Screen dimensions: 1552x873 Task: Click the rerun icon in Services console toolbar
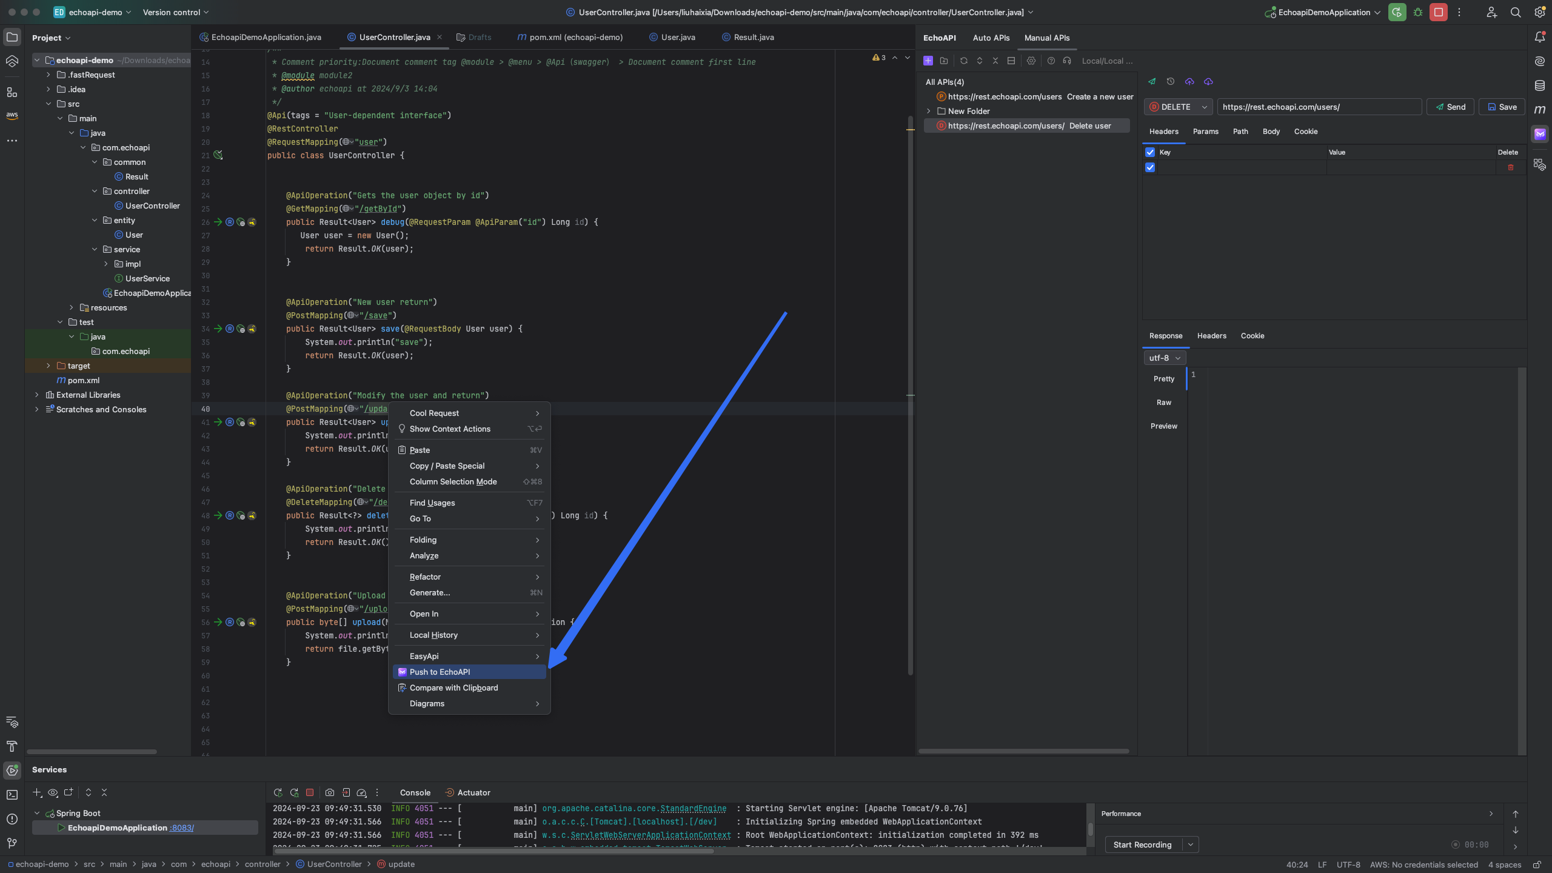[278, 792]
